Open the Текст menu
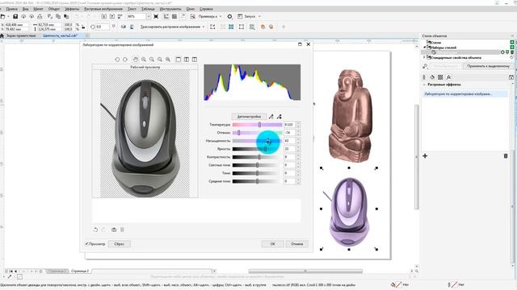 (132, 9)
